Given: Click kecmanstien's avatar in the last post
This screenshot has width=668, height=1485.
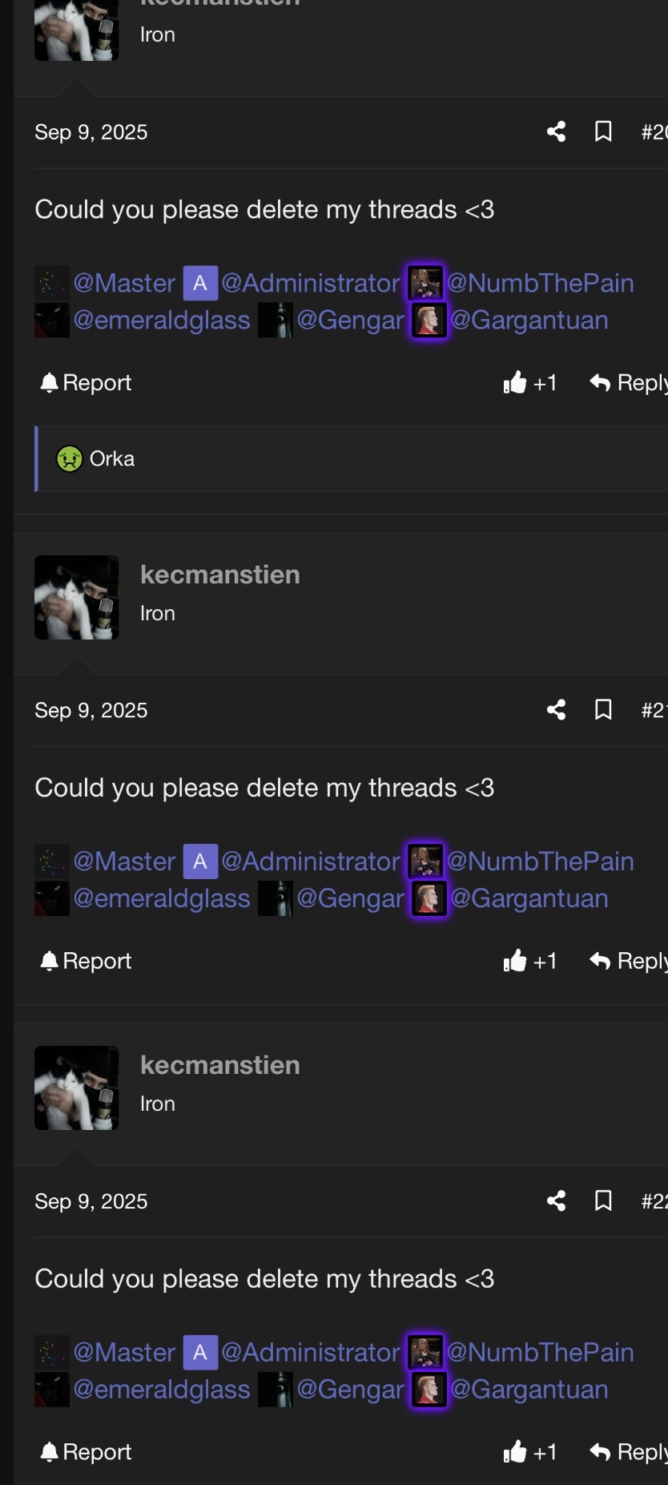Looking at the screenshot, I should pos(76,1088).
